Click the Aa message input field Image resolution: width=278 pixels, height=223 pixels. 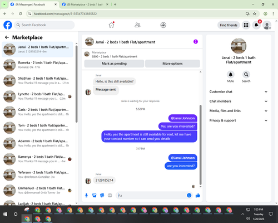point(151,195)
